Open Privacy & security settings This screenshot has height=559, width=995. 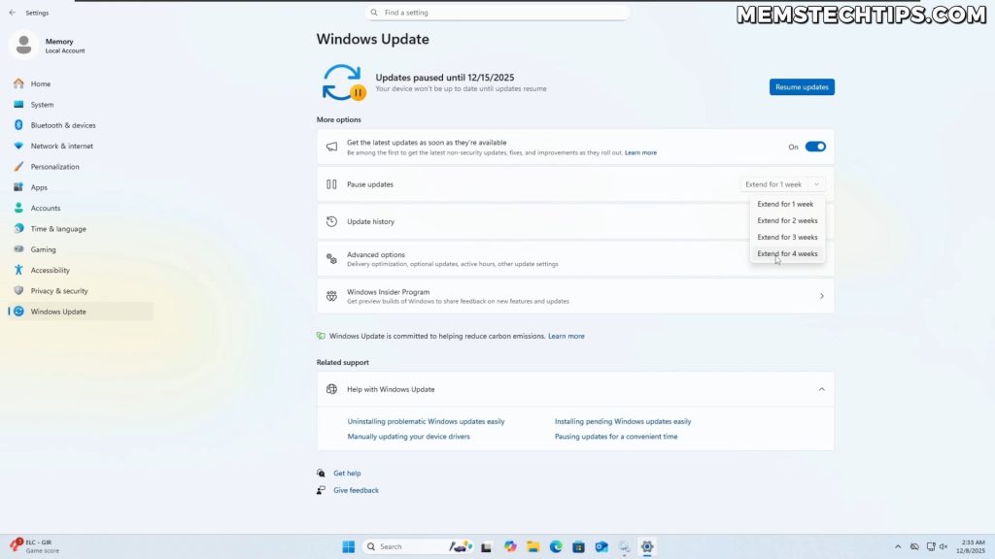pos(63,290)
